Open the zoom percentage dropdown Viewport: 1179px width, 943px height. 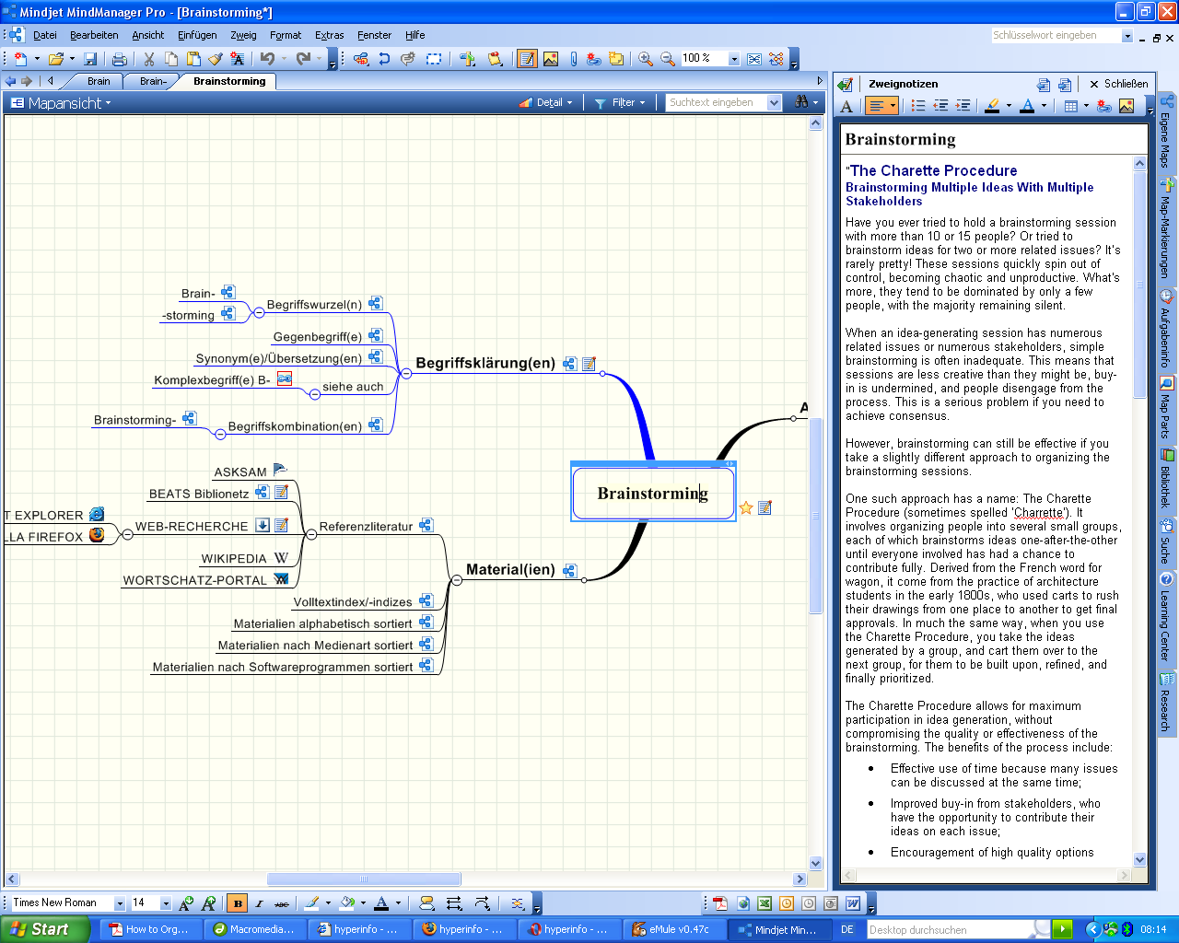pos(734,59)
